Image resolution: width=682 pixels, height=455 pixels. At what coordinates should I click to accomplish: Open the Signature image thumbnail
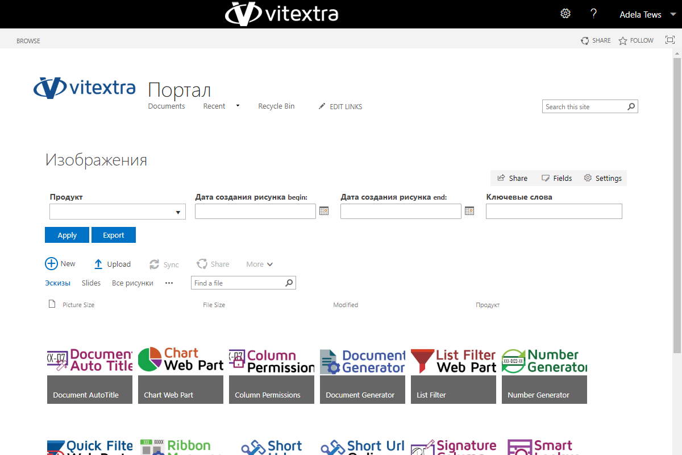454,446
